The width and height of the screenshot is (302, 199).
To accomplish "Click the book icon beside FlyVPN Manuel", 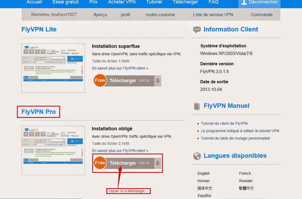I will 197,106.
